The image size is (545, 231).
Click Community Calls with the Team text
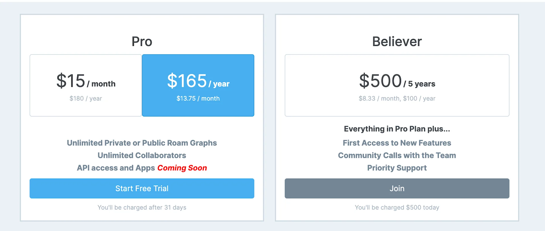tap(397, 155)
